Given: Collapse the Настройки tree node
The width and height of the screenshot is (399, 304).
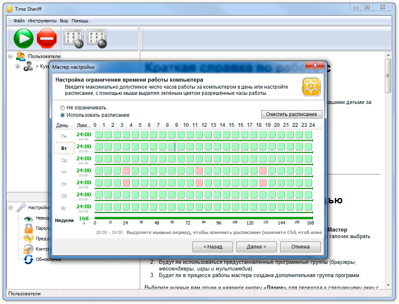Looking at the screenshot, I should point(10,208).
